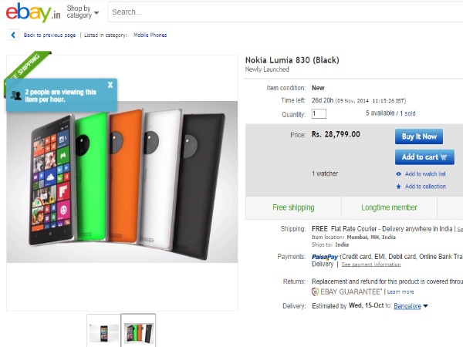Screen dimensions: 463x347
Task: Click the eBay Guarantee shield icon
Action: coord(315,291)
